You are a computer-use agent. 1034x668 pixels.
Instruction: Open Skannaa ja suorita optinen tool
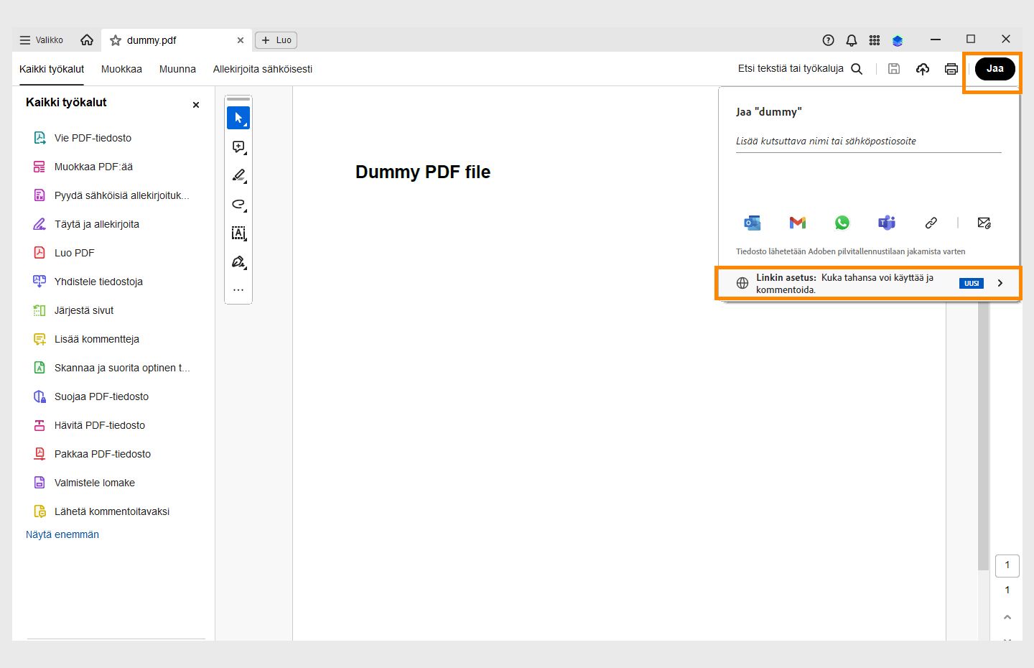[113, 368]
